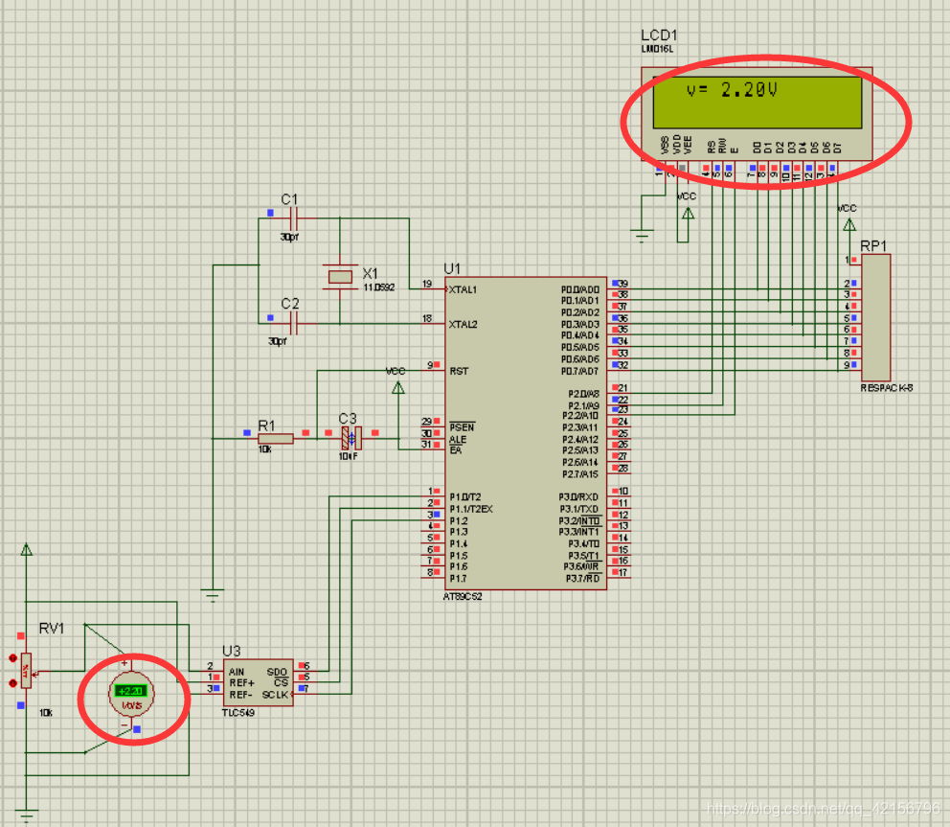Select the R1 resistor symbol
The width and height of the screenshot is (950, 827).
(x=276, y=438)
